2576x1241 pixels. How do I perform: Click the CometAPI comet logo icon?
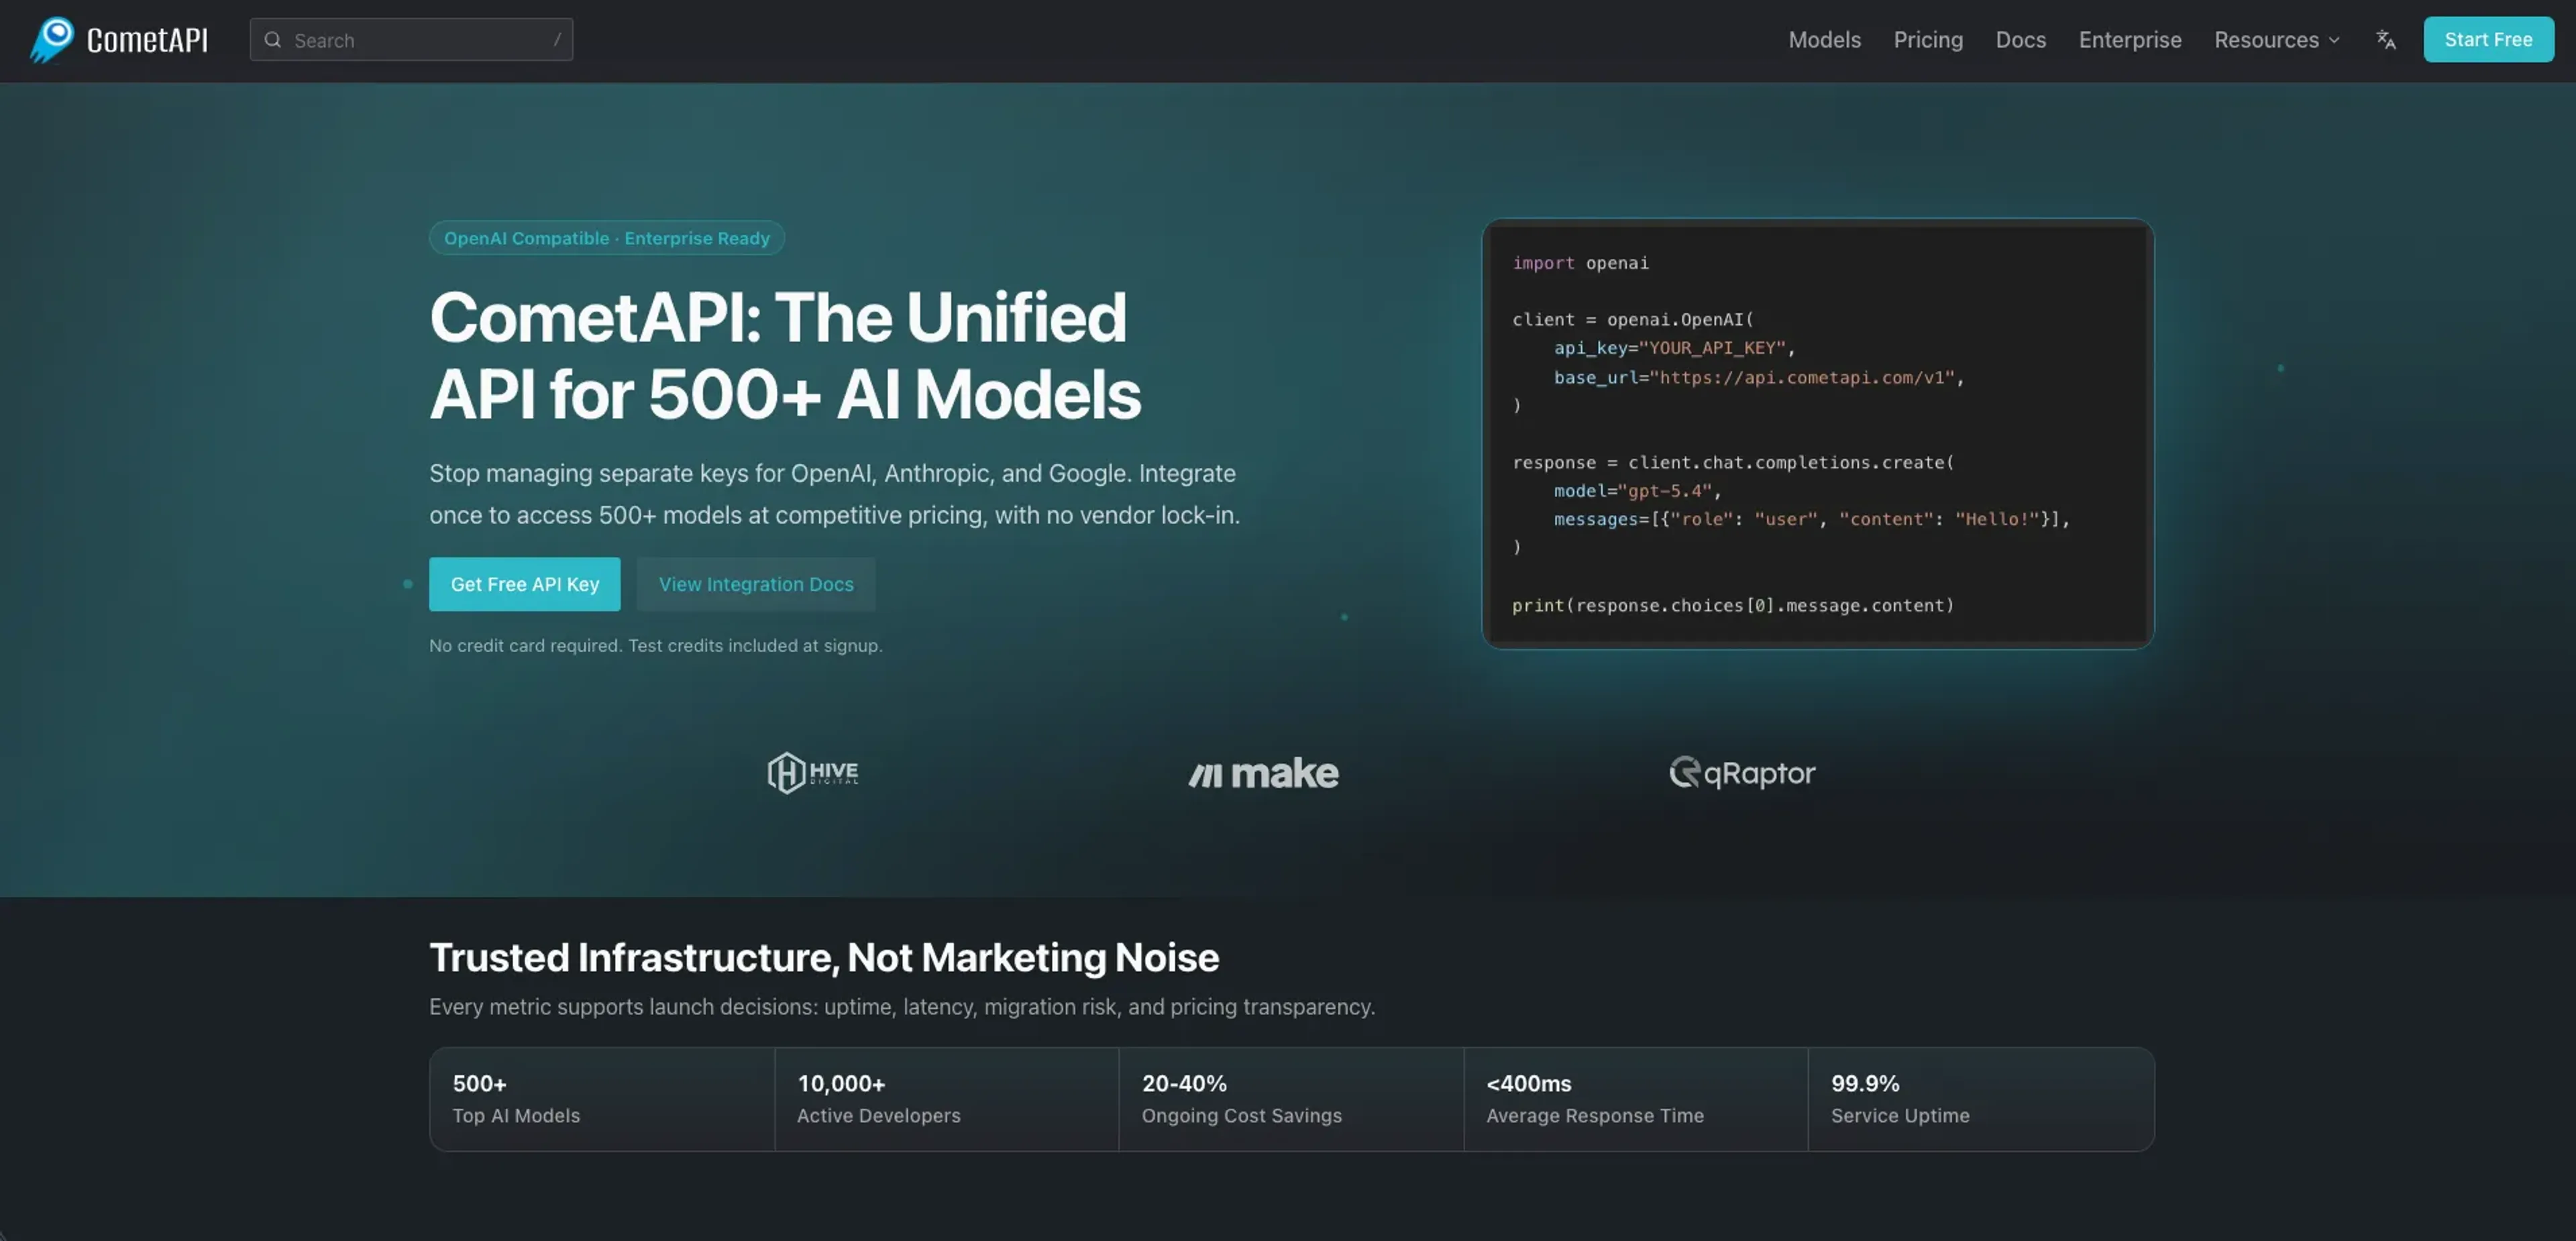pyautogui.click(x=51, y=39)
